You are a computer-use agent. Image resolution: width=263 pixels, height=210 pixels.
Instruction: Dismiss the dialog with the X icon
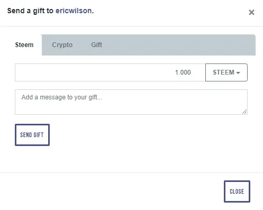tap(251, 12)
